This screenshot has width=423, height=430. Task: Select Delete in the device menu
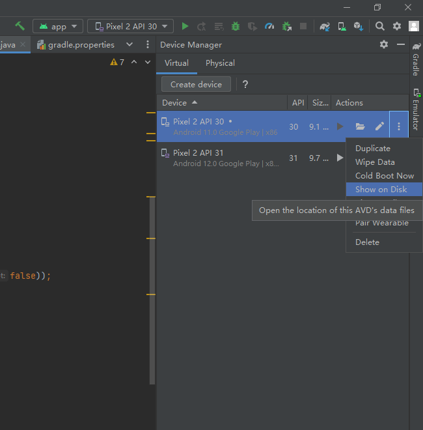[367, 242]
